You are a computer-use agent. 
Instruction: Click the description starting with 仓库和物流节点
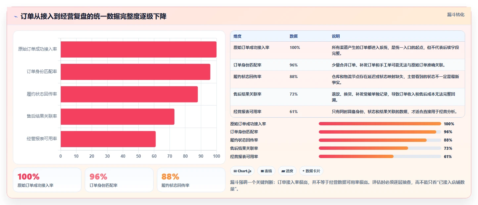(396, 79)
